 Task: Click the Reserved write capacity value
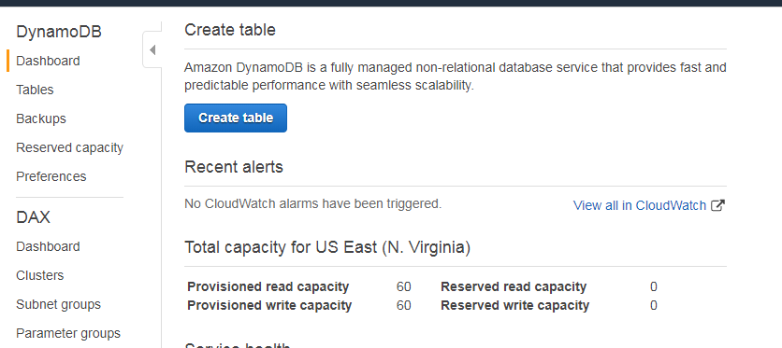[654, 305]
